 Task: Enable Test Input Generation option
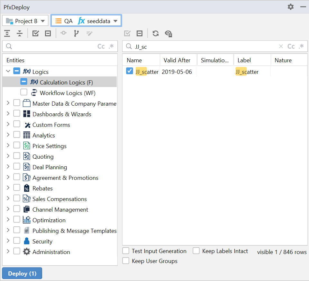point(126,251)
